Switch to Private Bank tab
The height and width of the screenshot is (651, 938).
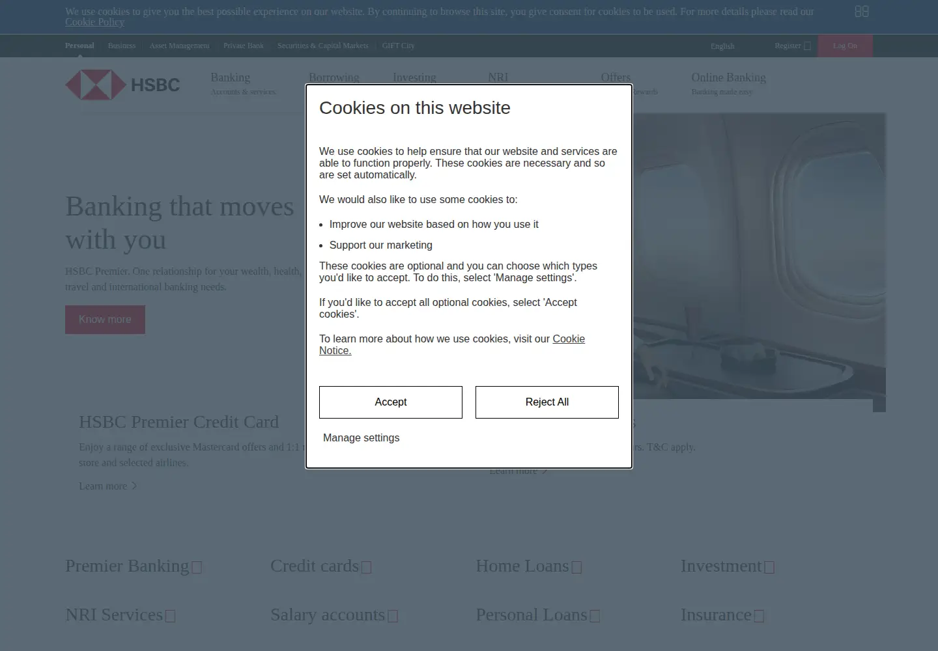pyautogui.click(x=244, y=46)
